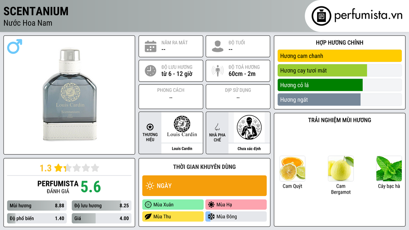Click the Cam Quýt citrus note image

pyautogui.click(x=292, y=169)
